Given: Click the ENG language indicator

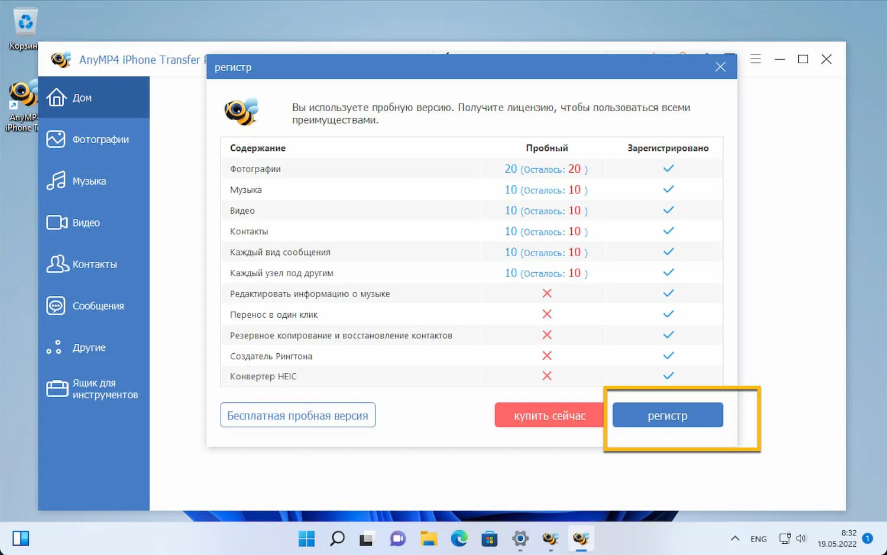Looking at the screenshot, I should (758, 538).
